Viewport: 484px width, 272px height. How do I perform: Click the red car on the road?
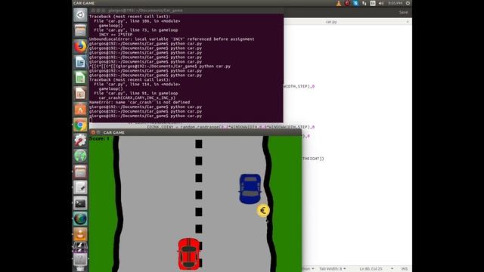tap(189, 254)
